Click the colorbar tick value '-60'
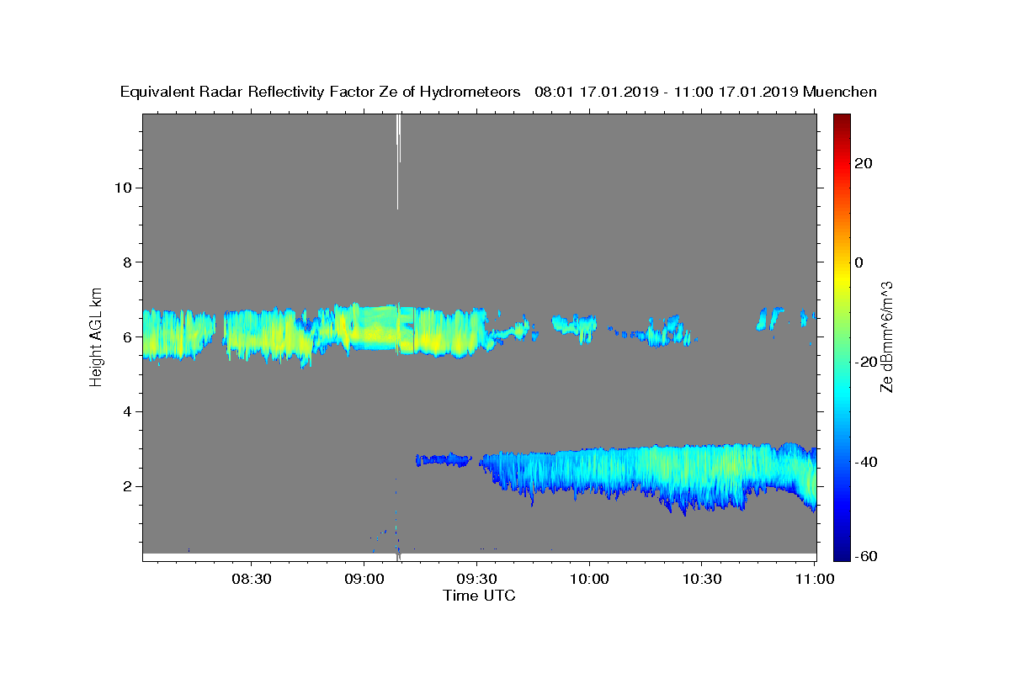 [865, 556]
